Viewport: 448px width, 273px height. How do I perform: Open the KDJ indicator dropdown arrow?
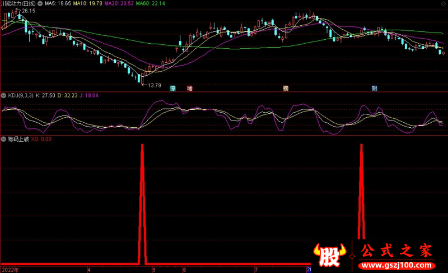point(3,96)
